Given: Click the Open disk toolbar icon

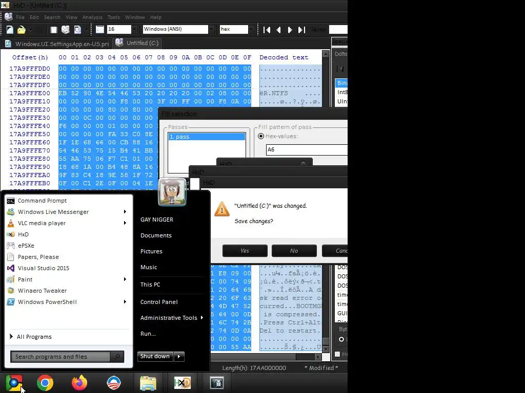Looking at the screenshot, I should click(66, 30).
